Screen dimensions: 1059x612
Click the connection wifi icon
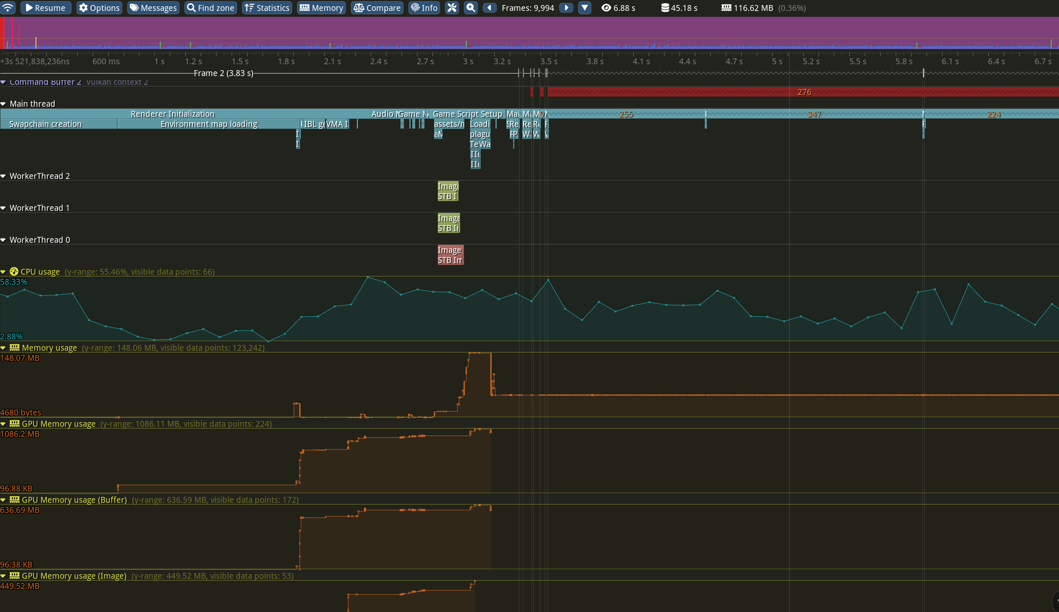[8, 8]
